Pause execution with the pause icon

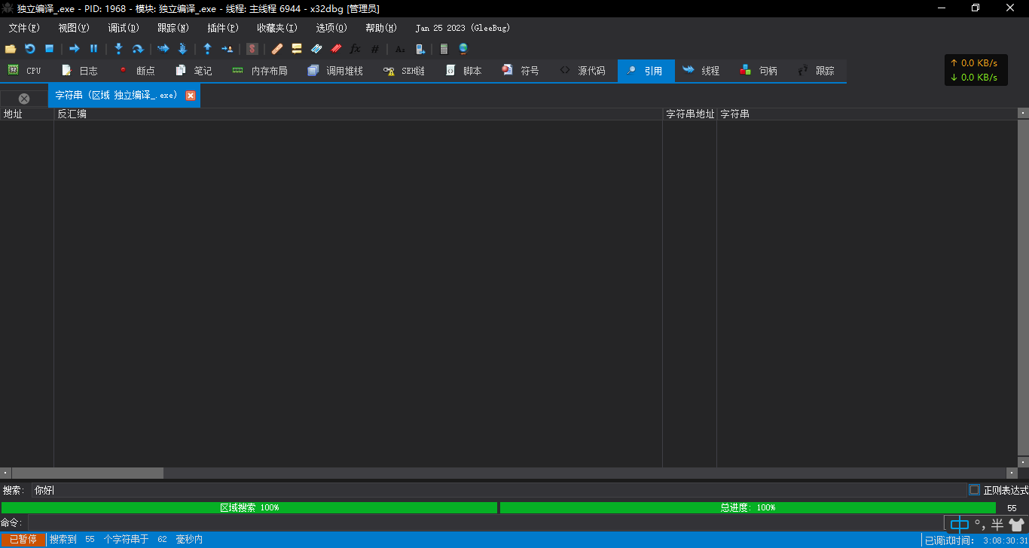click(94, 49)
